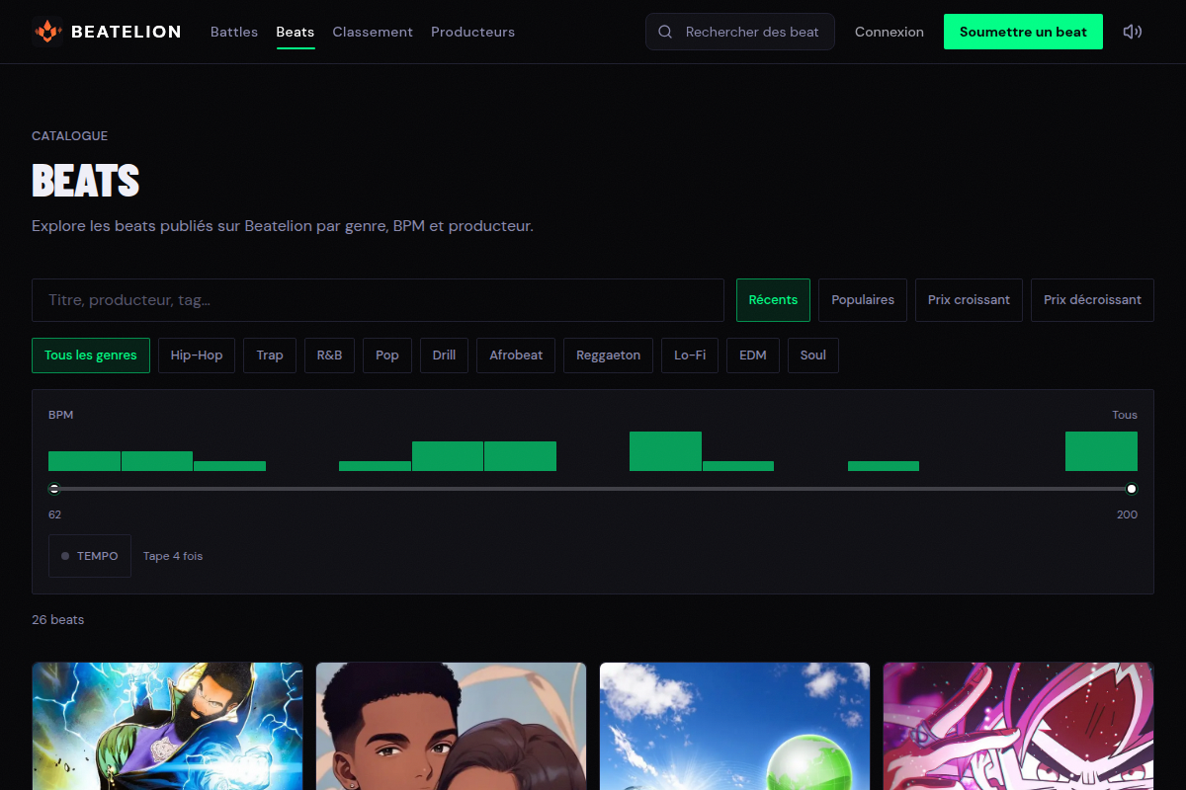Sort beats by Populaires
The width and height of the screenshot is (1186, 790).
863,300
